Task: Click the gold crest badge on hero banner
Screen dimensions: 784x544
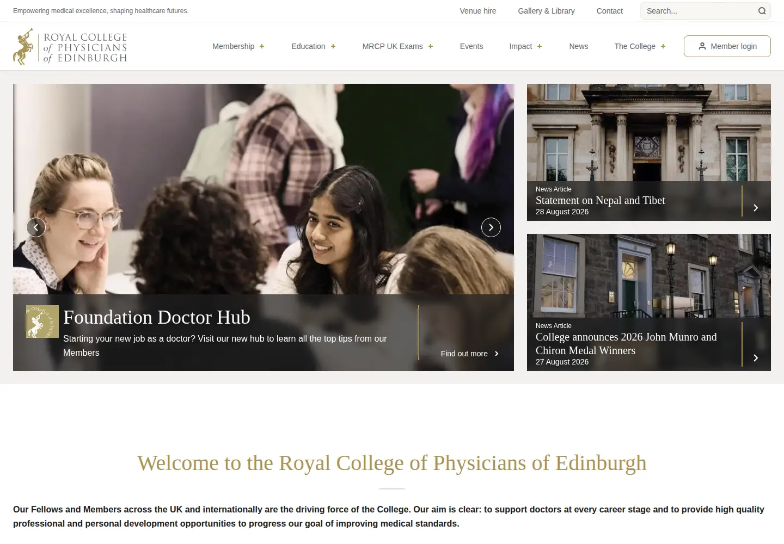Action: coord(42,322)
